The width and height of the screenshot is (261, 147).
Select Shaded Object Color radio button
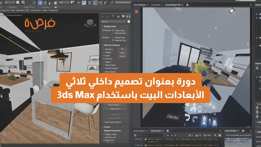113,38
